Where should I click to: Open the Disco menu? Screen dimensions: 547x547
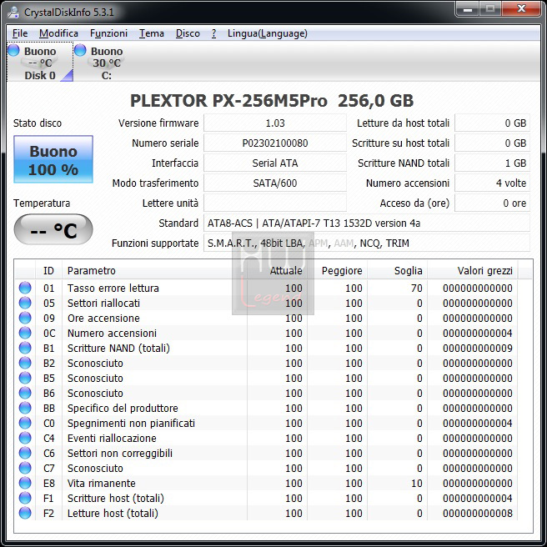point(188,33)
